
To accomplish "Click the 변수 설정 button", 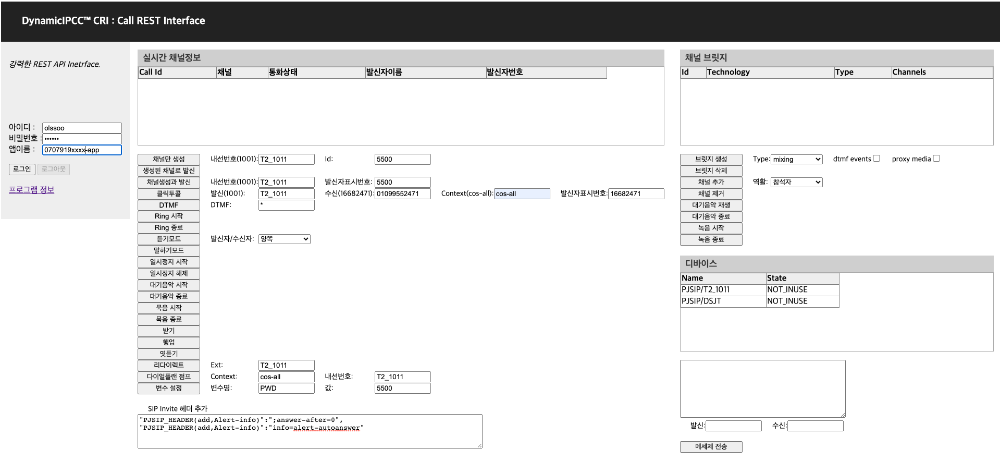I will 169,388.
